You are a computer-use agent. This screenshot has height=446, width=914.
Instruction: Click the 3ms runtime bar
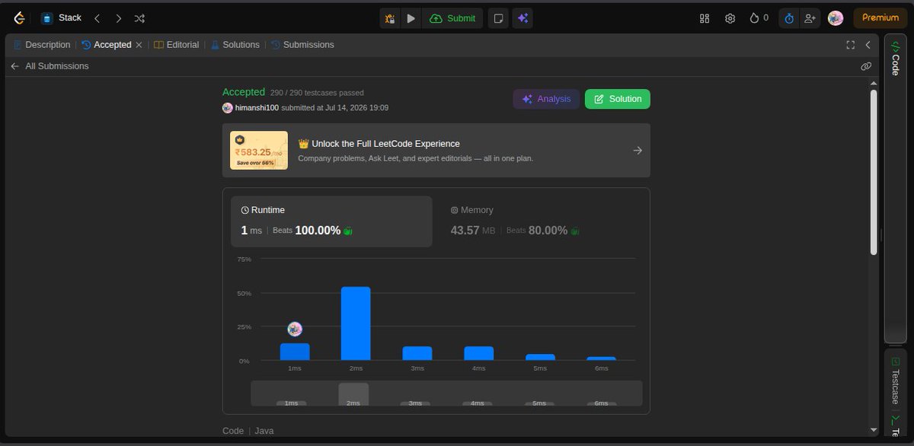pos(417,353)
